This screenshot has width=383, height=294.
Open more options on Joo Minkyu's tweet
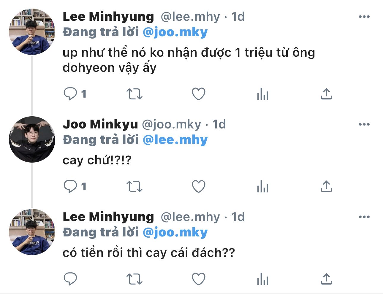[x=364, y=124]
